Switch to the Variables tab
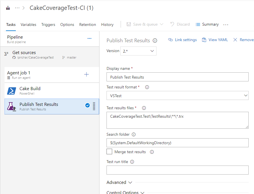Image resolution: width=254 pixels, height=194 pixels. point(28,24)
